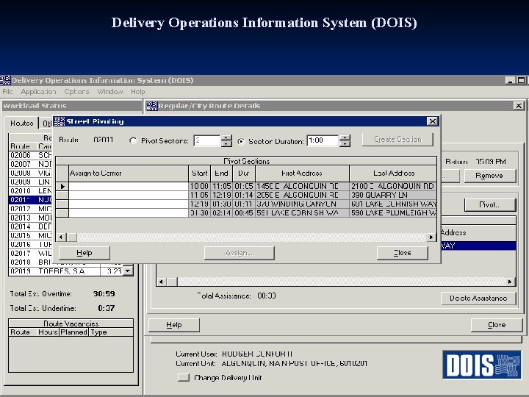529x397 pixels.
Task: Click the Change Delivery Unit button
Action: pos(184,377)
